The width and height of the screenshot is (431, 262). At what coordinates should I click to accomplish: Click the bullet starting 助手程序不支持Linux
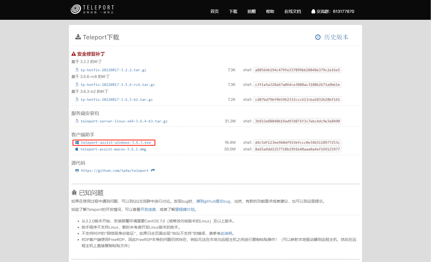pyautogui.click(x=132, y=227)
